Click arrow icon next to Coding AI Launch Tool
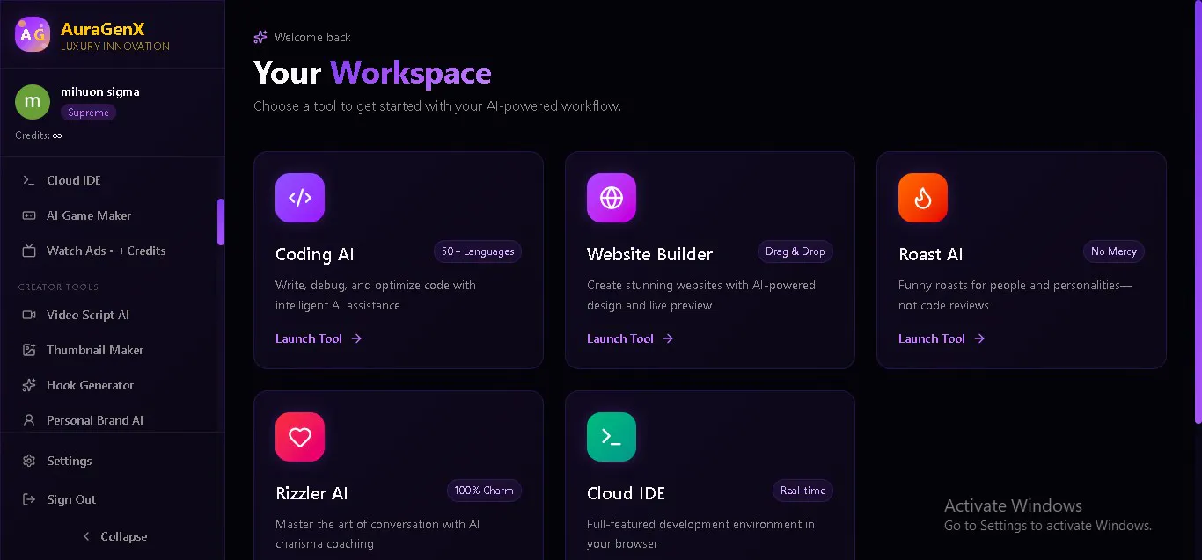Image resolution: width=1202 pixels, height=560 pixels. [356, 338]
